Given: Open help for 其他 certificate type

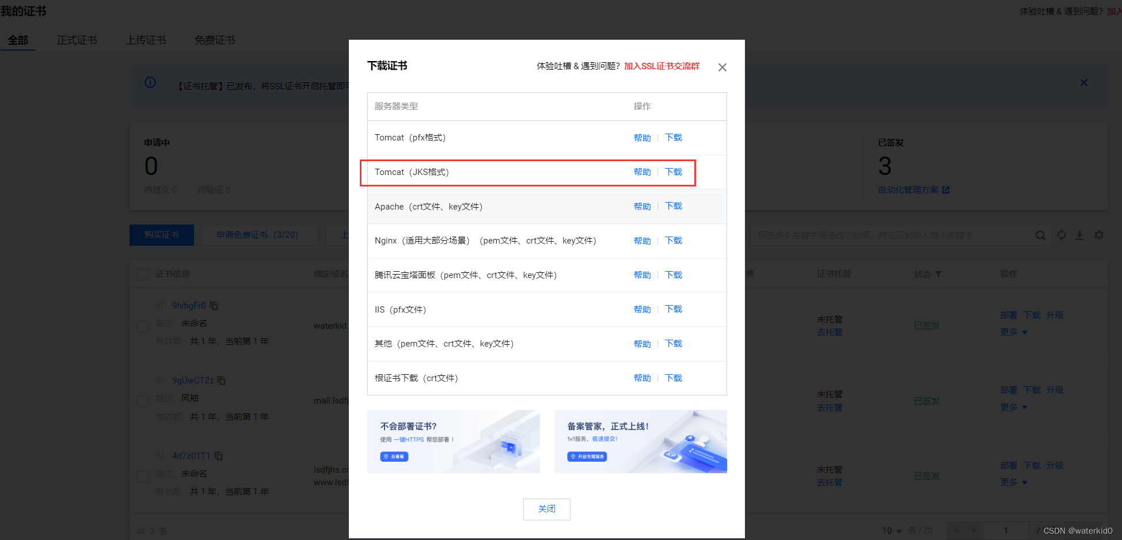Looking at the screenshot, I should tap(642, 344).
